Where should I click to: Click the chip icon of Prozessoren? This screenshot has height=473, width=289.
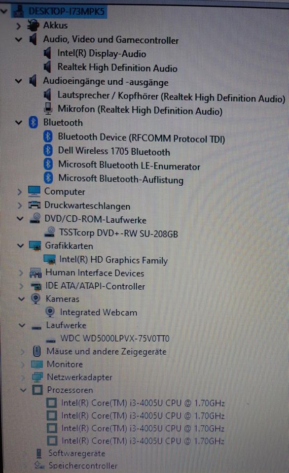click(37, 390)
